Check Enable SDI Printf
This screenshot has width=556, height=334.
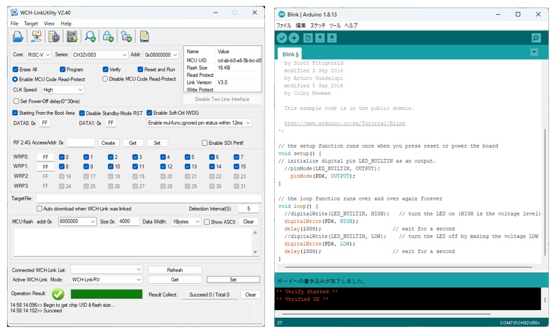tap(205, 143)
